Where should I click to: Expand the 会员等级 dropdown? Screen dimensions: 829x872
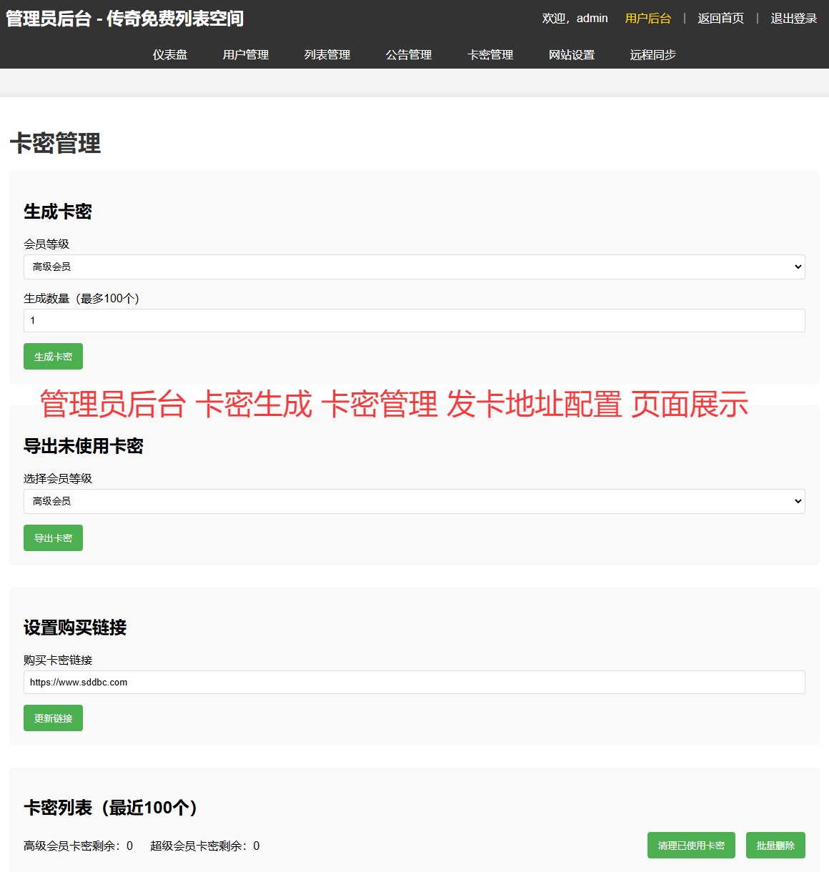coord(414,267)
